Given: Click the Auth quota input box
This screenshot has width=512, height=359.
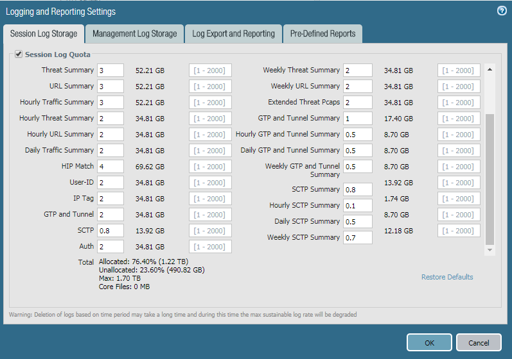Looking at the screenshot, I should (110, 247).
